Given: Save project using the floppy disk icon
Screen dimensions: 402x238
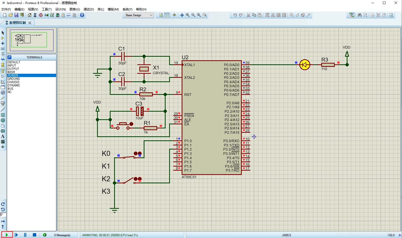Looking at the screenshot, I should point(16,15).
